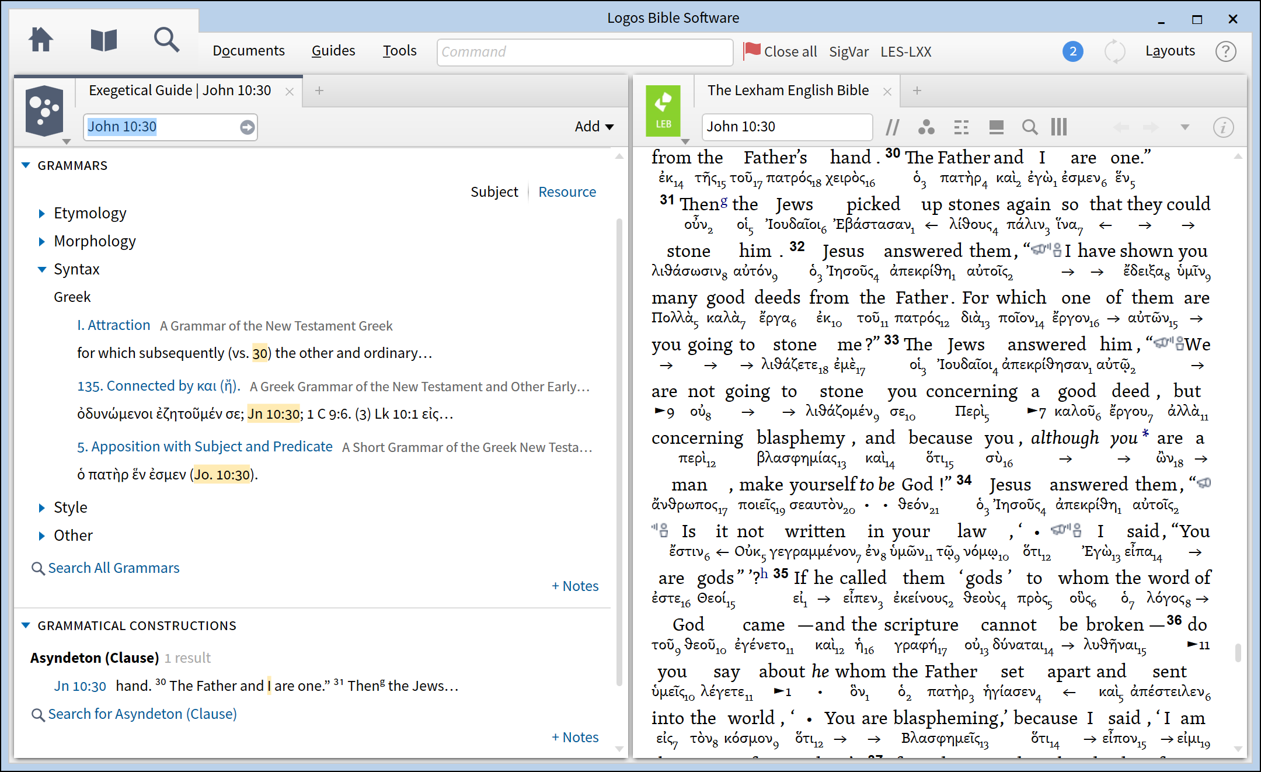Viewport: 1261px width, 772px height.
Task: Switch grammar sorting to Resource
Action: (x=567, y=192)
